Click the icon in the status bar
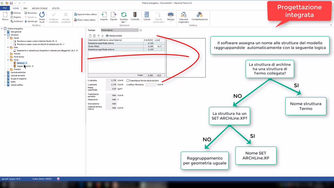Screen dimensions: 334x188 coord(58,179)
